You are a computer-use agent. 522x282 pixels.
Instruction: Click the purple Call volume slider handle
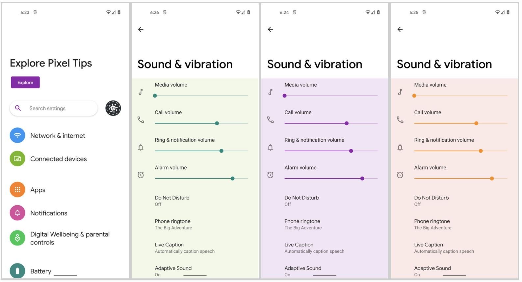point(347,123)
